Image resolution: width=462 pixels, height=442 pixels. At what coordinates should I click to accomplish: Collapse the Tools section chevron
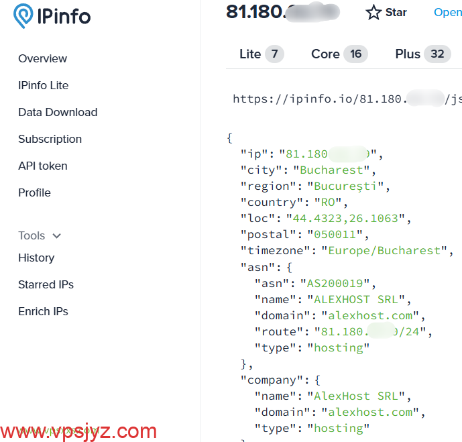pos(56,236)
